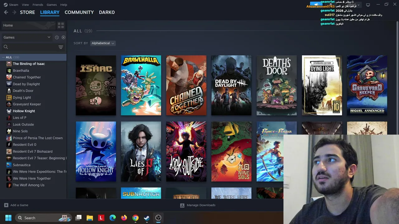The width and height of the screenshot is (399, 224).
Task: Click The Wolf Among Us sidebar icon
Action: [x=9, y=185]
